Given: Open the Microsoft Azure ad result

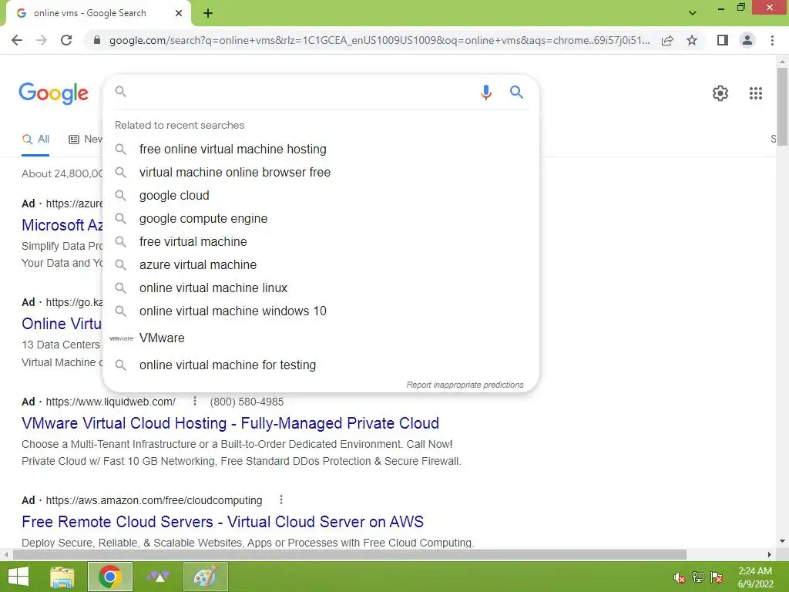Looking at the screenshot, I should point(62,225).
